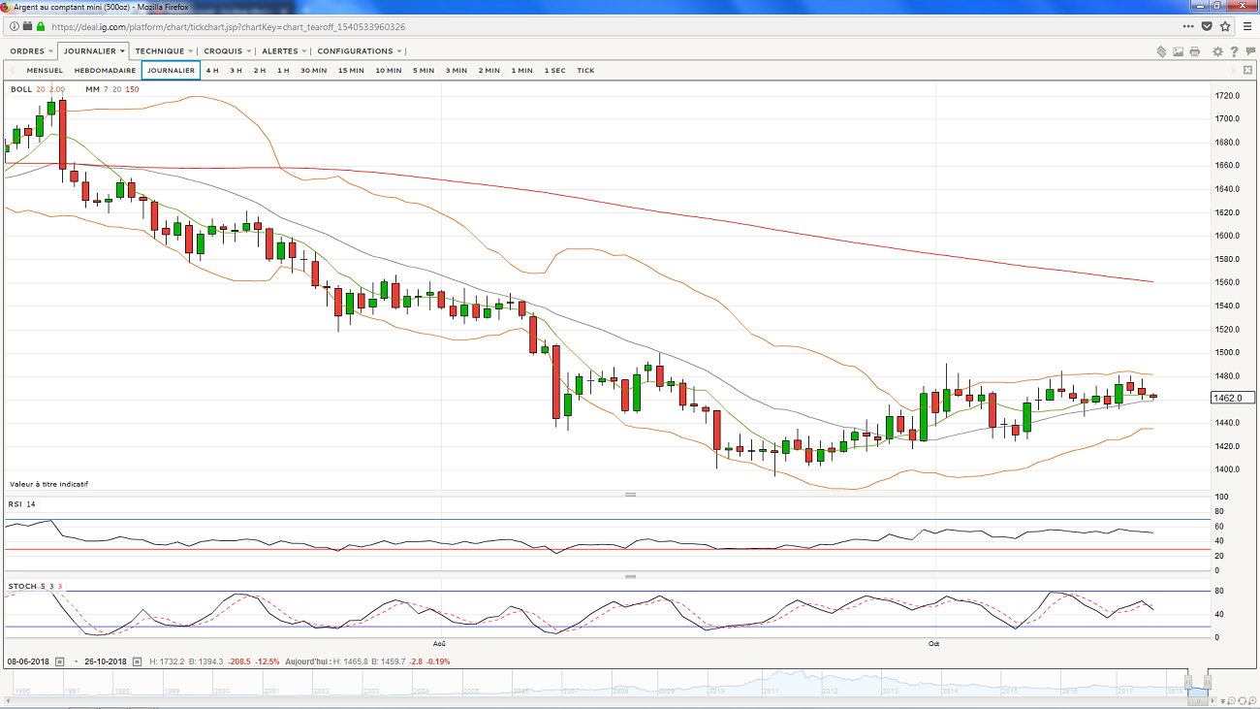Open chart settings gear icon
The height and width of the screenshot is (709, 1260).
(1215, 51)
